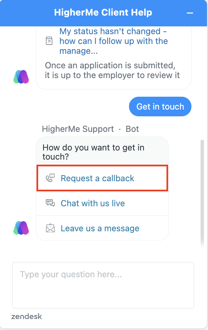Click the envelope message icon
208x330 pixels.
point(50,228)
